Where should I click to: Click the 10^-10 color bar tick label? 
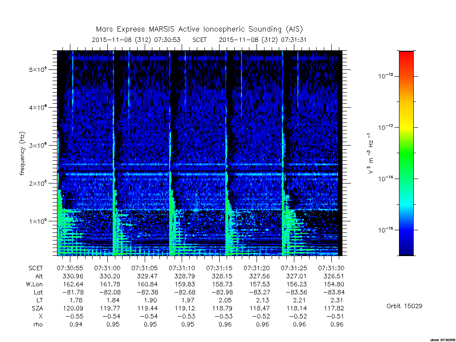386,76
